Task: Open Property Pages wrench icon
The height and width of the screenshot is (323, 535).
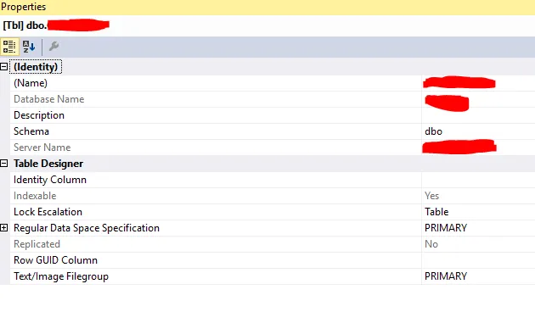Action: (x=53, y=46)
